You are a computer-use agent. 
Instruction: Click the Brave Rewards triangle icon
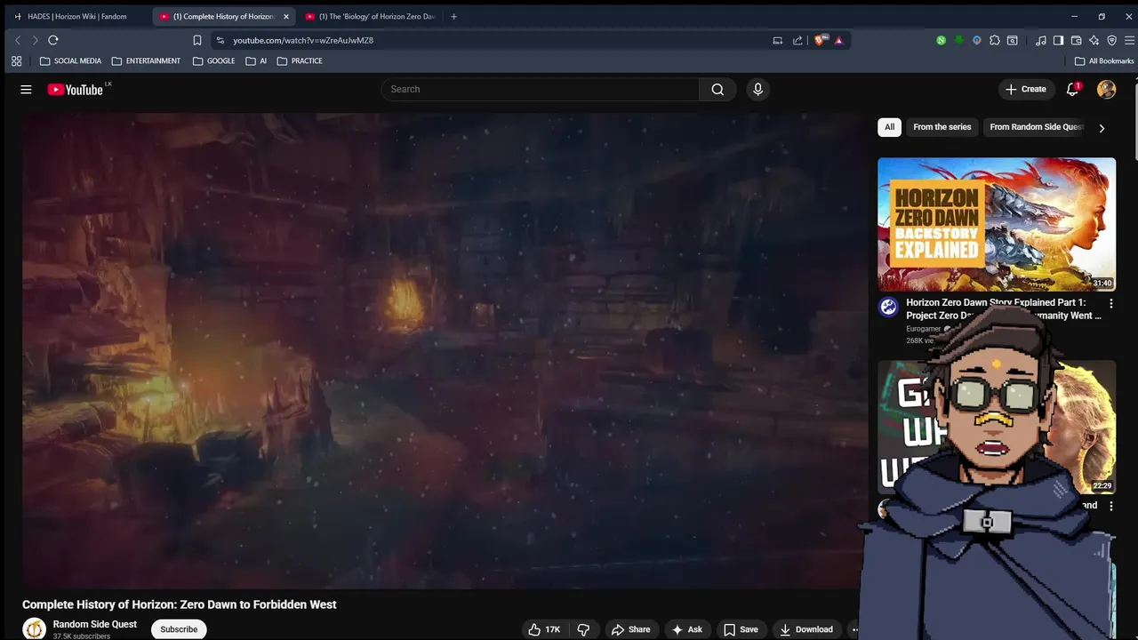coord(838,40)
